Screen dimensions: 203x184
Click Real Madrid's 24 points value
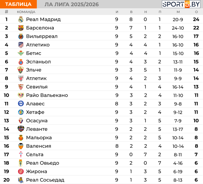[196, 20]
